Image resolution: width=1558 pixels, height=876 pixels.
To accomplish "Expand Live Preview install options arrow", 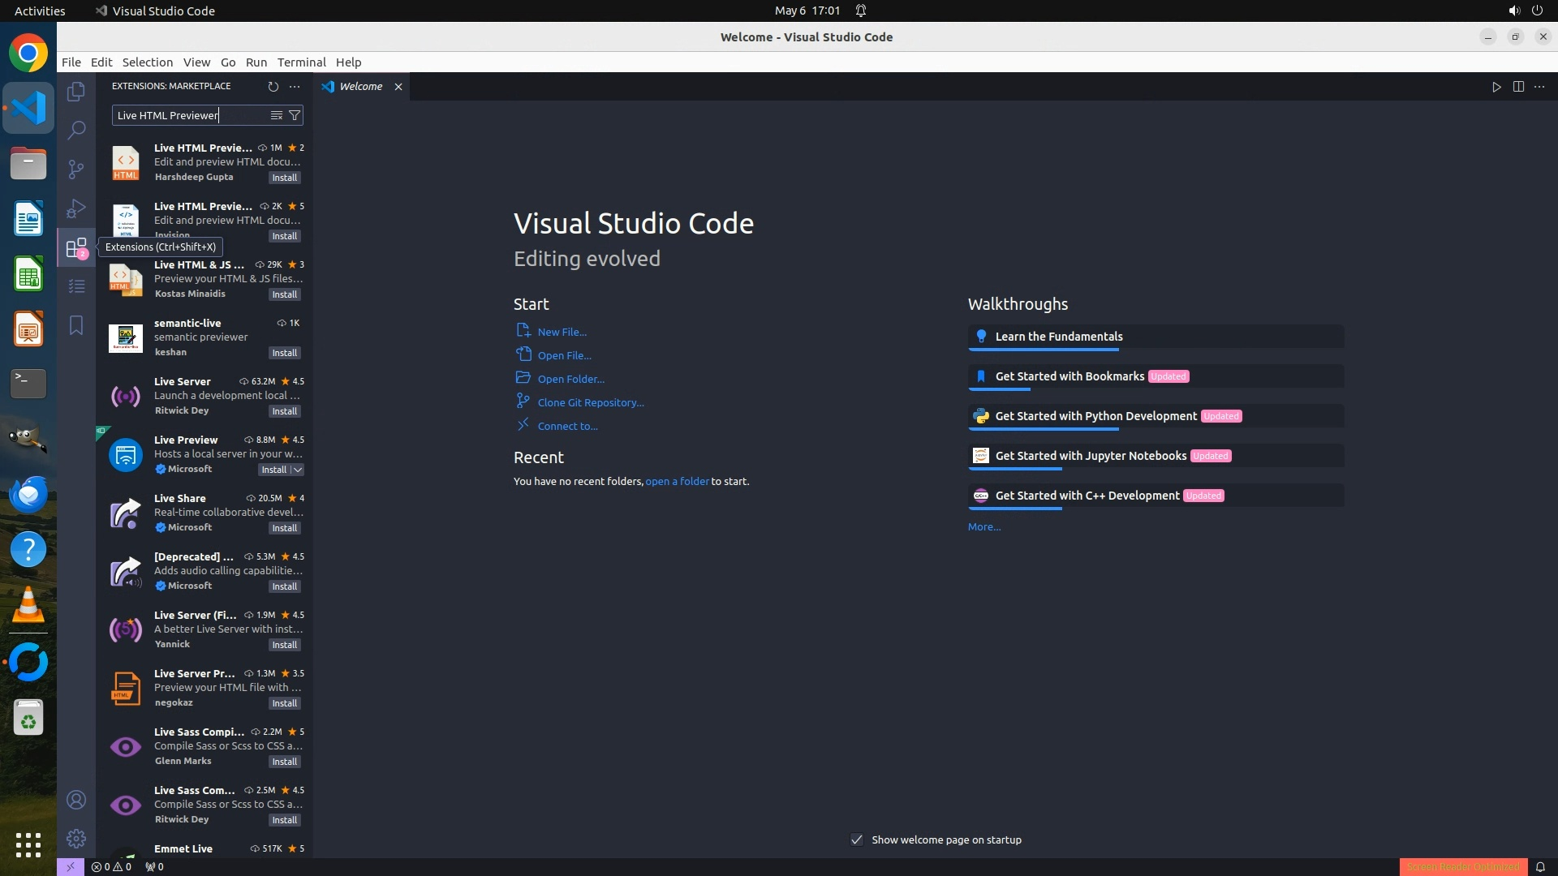I will [298, 470].
